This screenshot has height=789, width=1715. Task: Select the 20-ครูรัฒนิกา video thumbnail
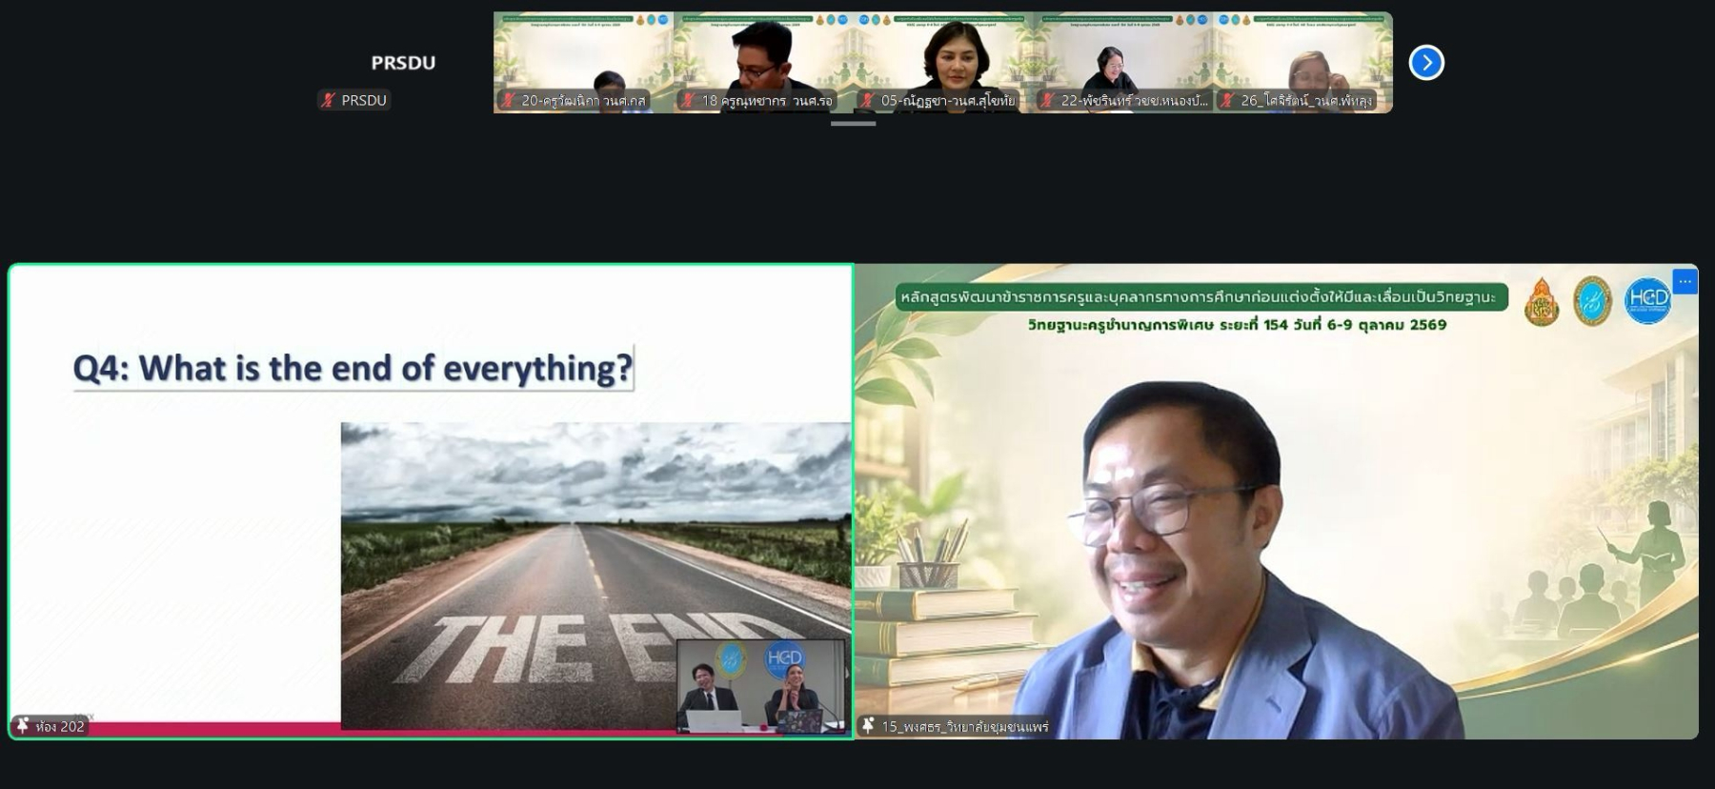coord(583,63)
